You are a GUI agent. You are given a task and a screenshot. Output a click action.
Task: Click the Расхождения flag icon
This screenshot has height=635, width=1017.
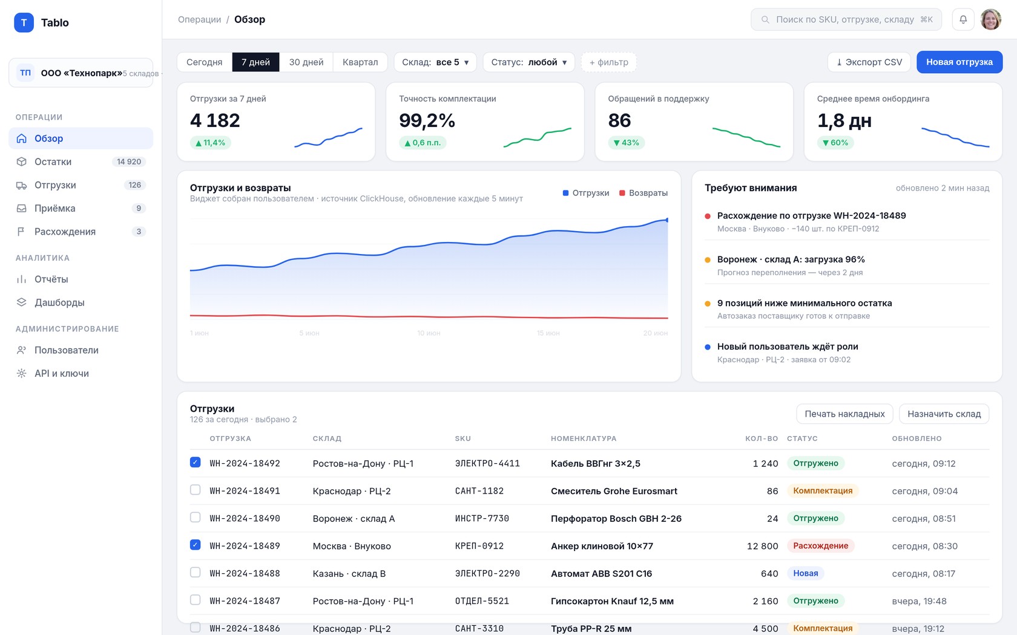(22, 232)
